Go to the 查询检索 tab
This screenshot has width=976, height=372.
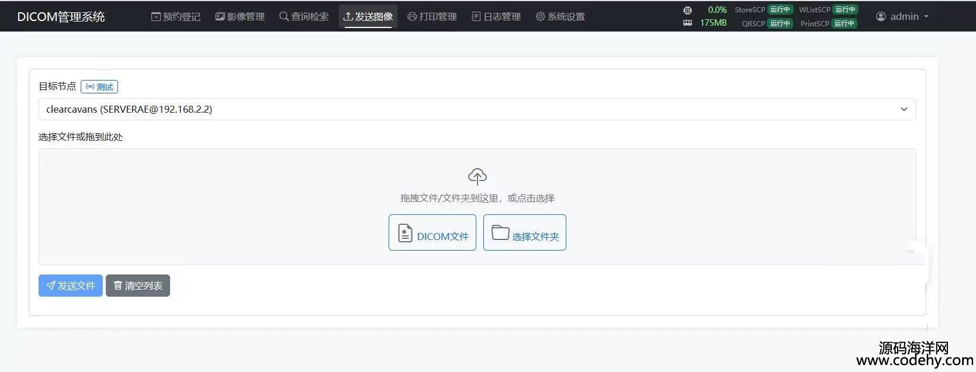click(x=304, y=16)
